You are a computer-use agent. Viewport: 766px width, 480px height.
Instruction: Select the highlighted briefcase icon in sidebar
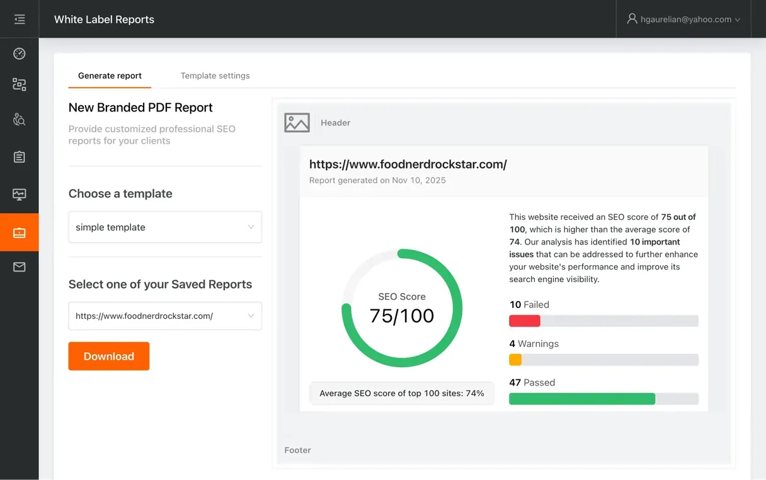tap(20, 232)
